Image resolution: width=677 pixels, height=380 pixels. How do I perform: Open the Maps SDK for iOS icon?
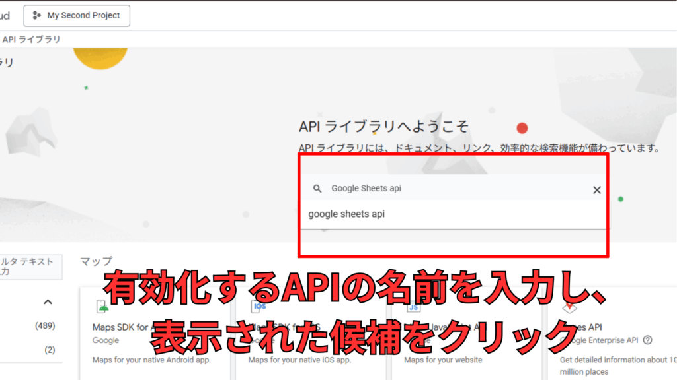(x=259, y=306)
